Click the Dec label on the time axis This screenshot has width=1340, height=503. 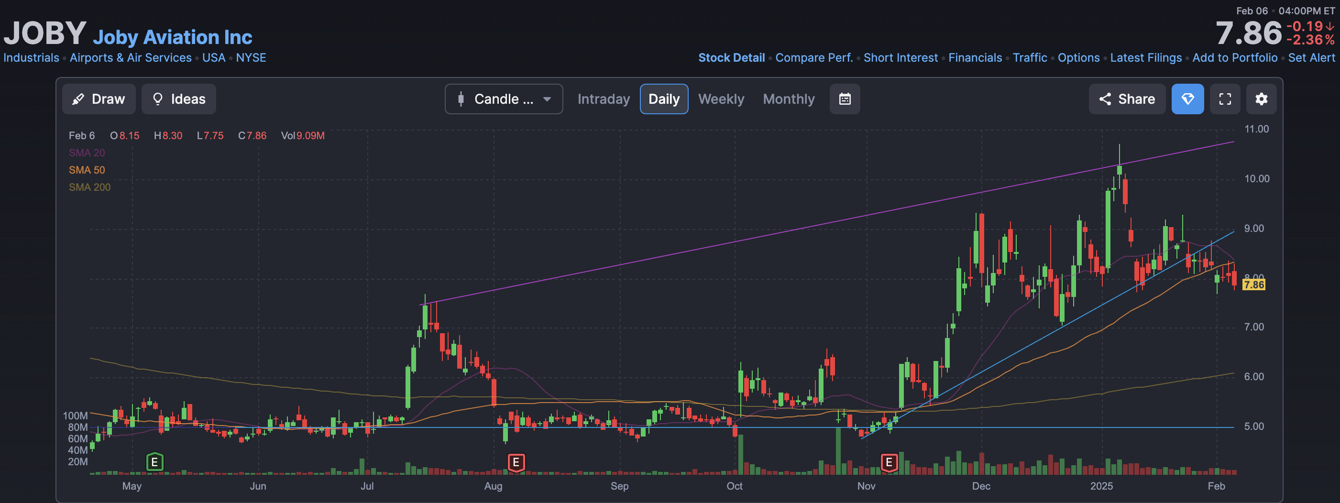(x=981, y=486)
